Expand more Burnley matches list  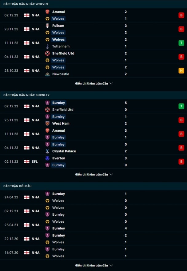click(x=94, y=174)
